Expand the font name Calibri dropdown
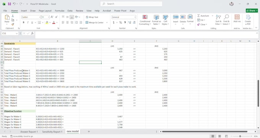Viewport: 260px width, 138px height. pos(40,17)
